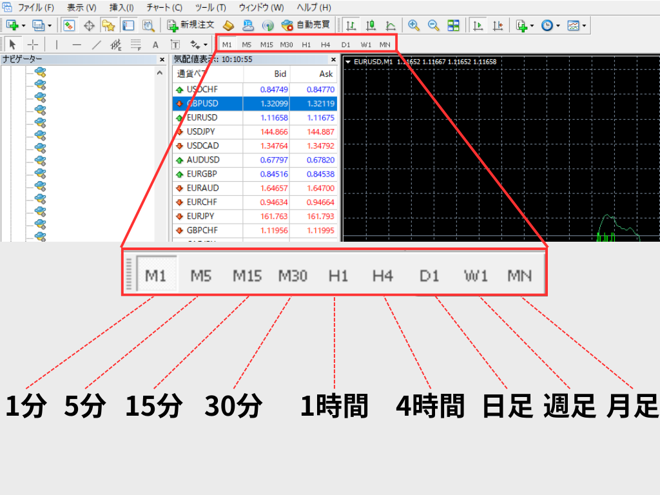
Task: Select the vertical line drawing tool
Action: [x=57, y=44]
